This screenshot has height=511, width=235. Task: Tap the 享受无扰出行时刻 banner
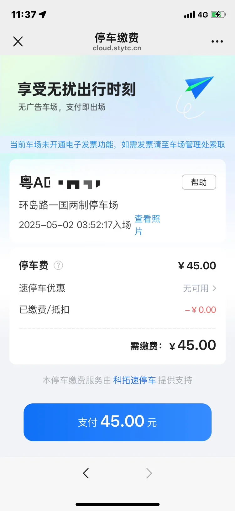click(77, 89)
